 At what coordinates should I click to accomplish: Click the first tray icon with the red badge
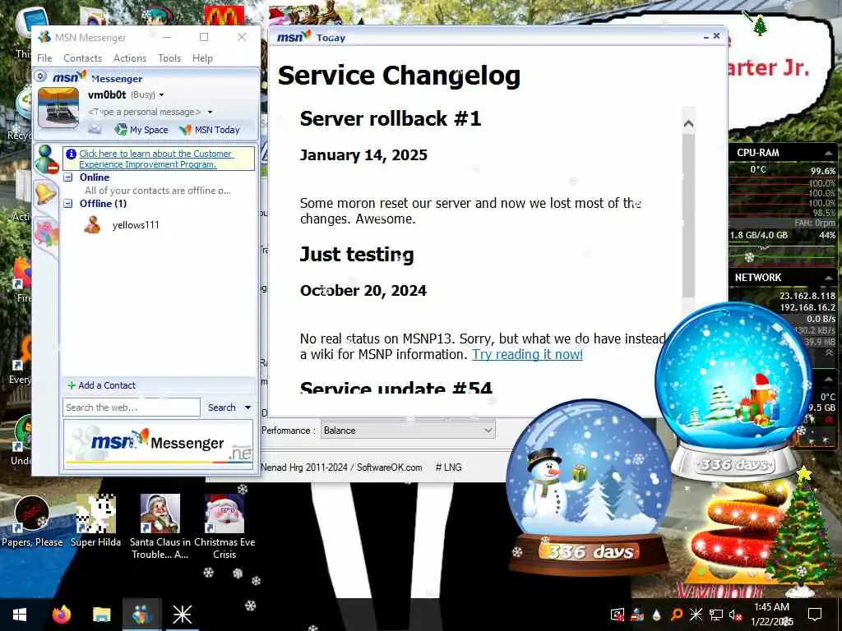[618, 615]
